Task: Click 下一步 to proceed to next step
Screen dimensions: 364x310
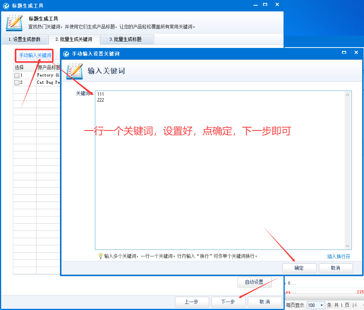Action: (x=228, y=302)
